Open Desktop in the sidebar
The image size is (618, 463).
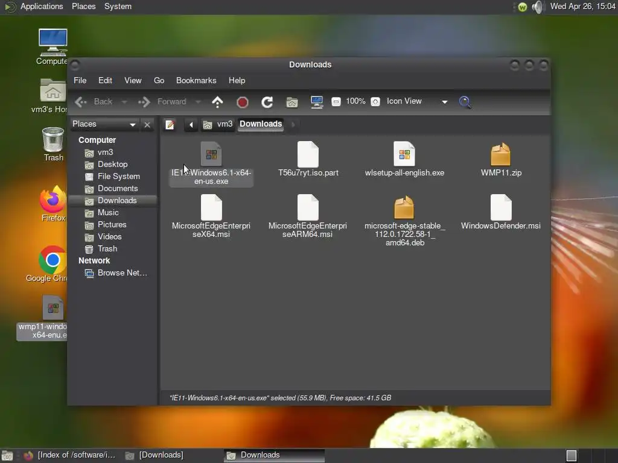pyautogui.click(x=112, y=165)
